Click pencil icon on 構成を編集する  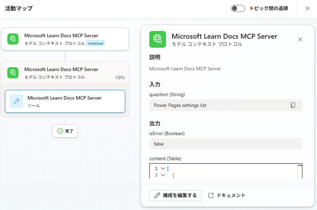(x=157, y=196)
